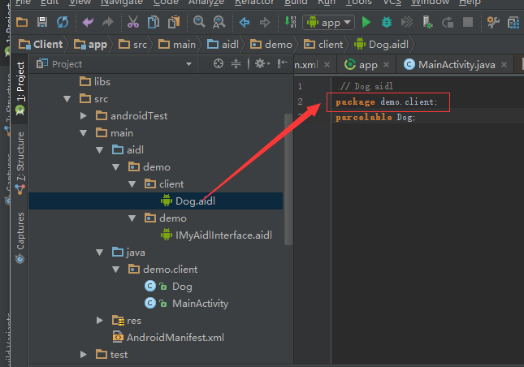Click the SDK Manager icon

513,23
